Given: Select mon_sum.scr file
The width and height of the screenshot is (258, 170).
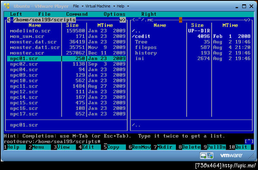Looking at the screenshot, I should (x=67, y=36).
